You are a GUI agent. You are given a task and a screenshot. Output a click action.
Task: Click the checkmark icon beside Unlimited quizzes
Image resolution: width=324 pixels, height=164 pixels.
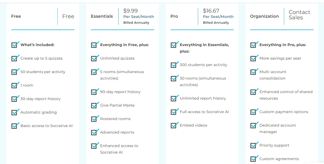(x=94, y=58)
